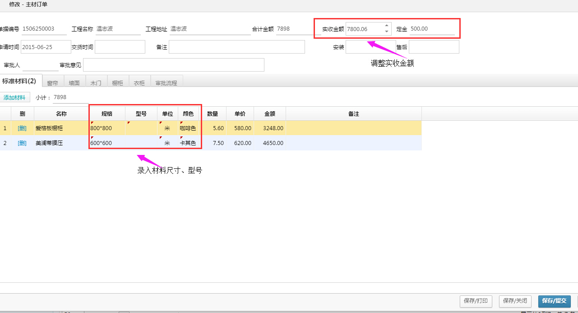Screen dimensions: 578x313
Task: Decrease 实收金额 with the down spinner arrow
Action: 387,32
